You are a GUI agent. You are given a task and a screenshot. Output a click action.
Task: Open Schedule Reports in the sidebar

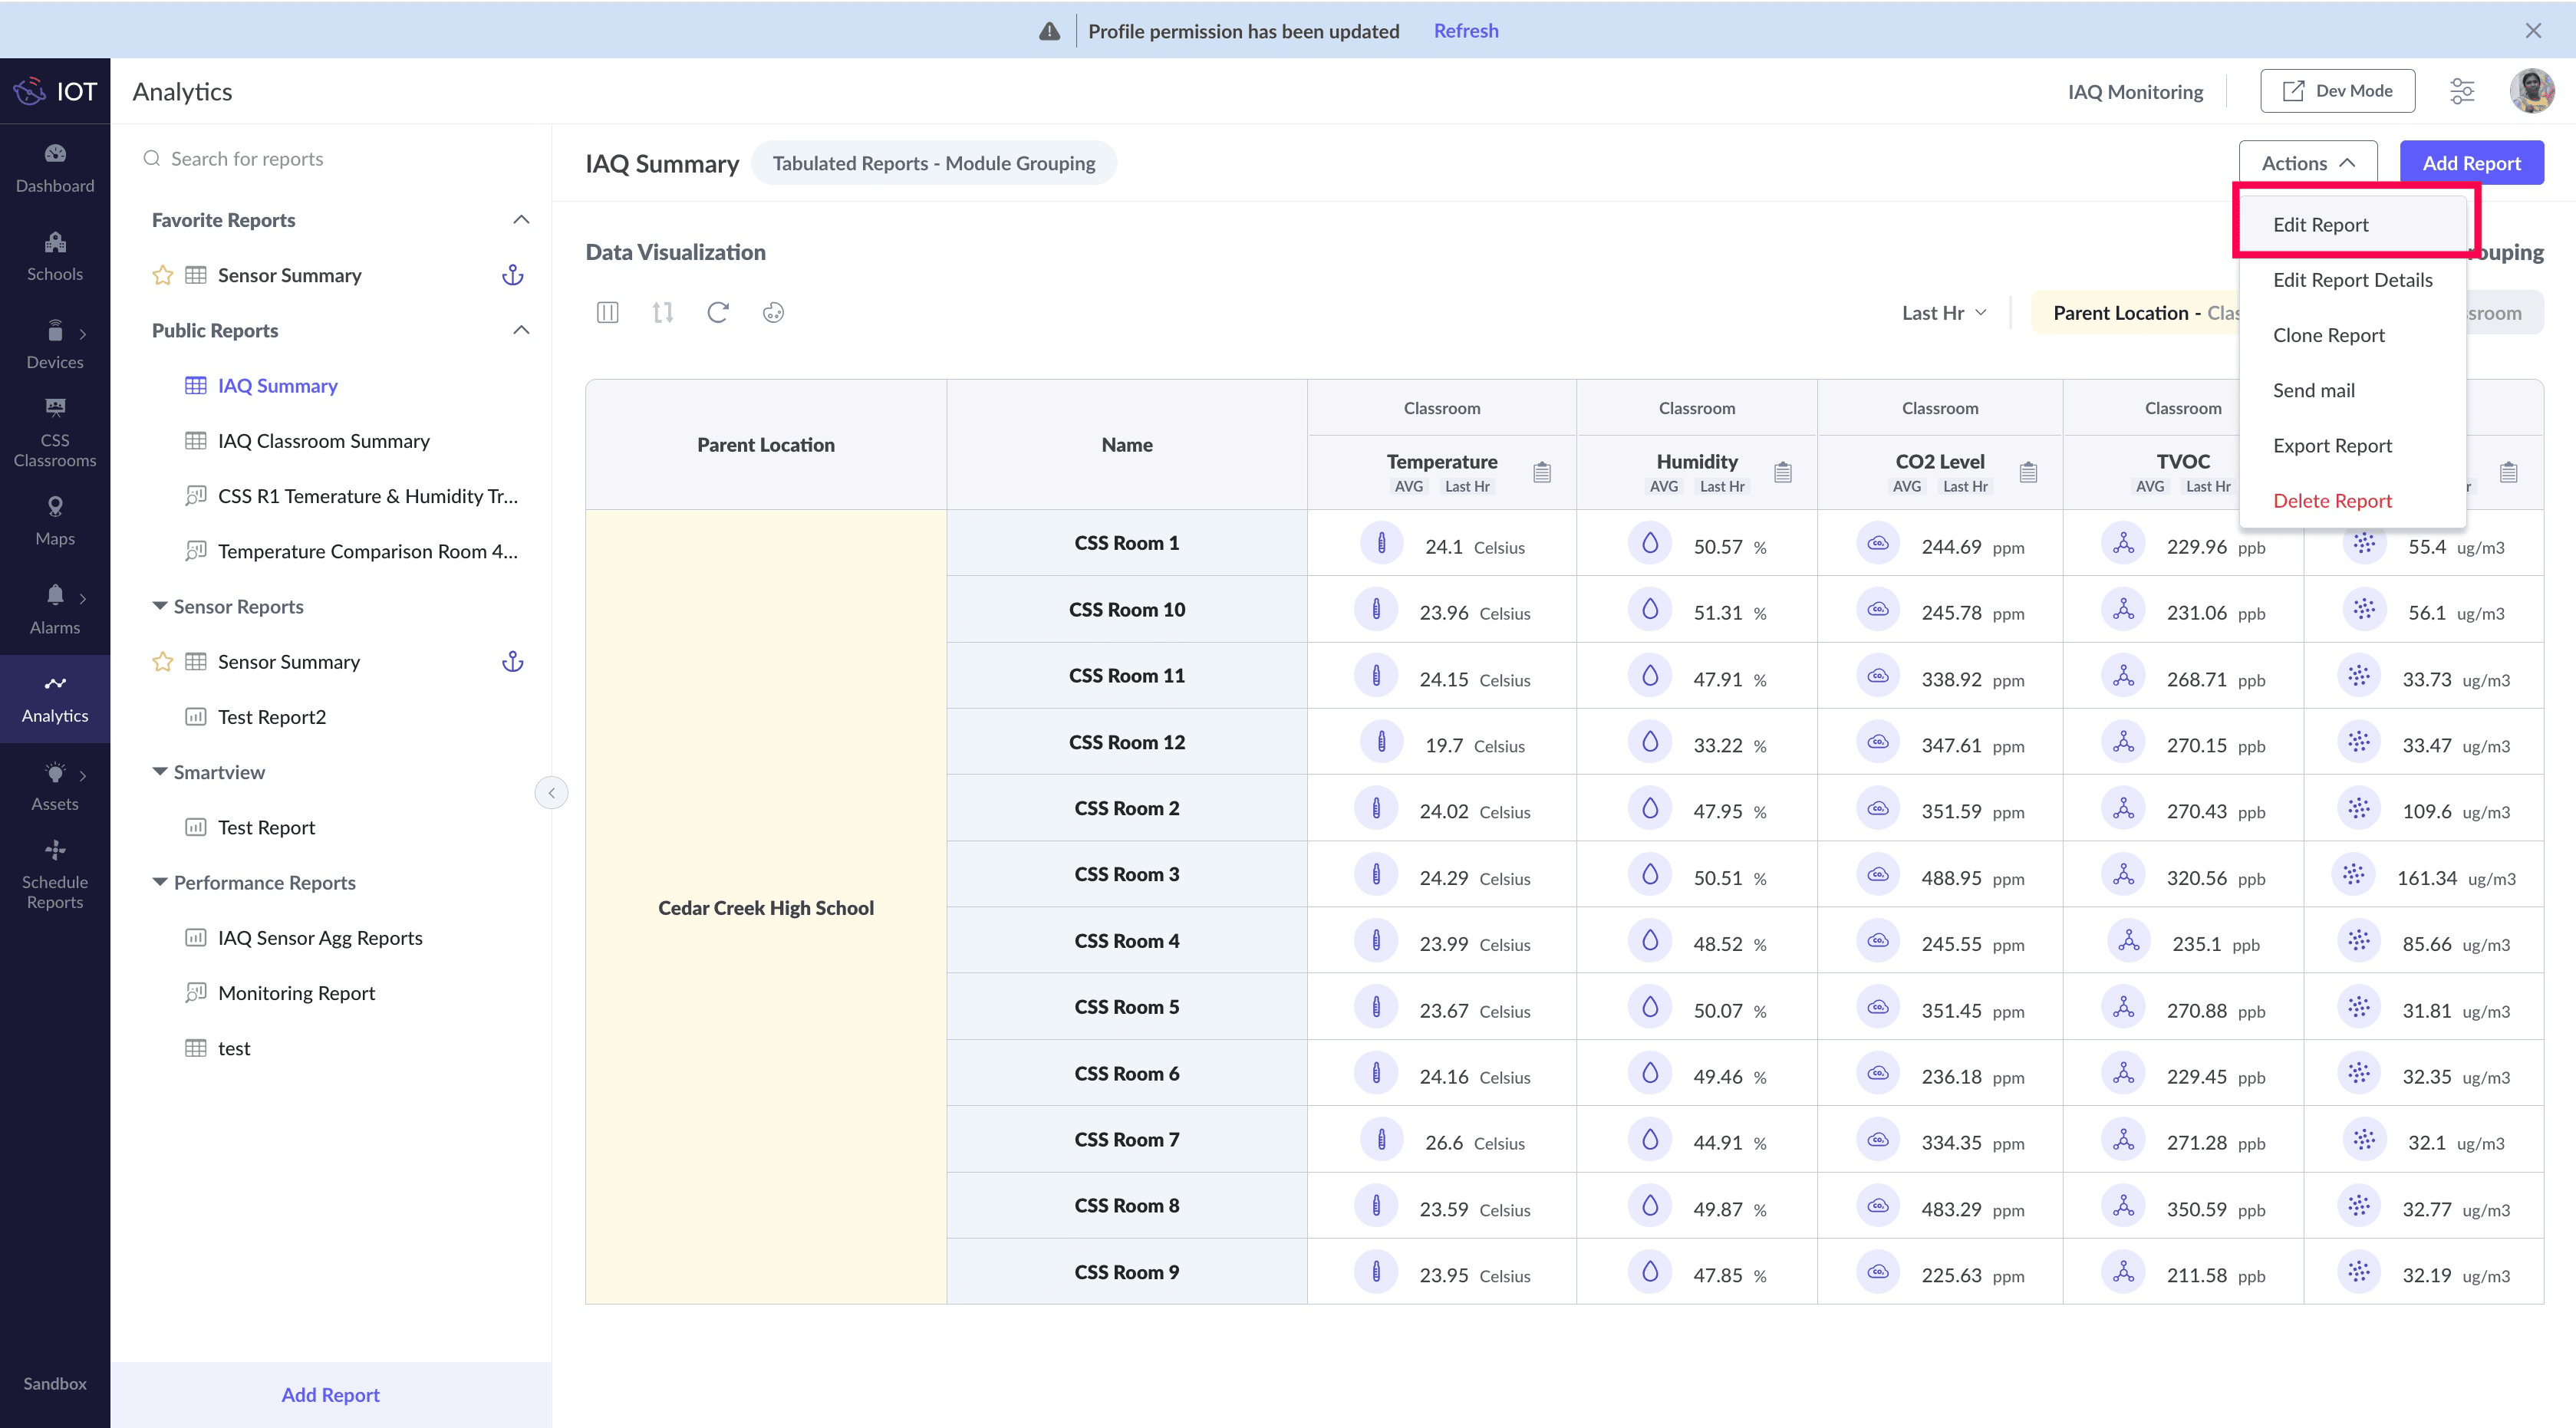point(55,875)
